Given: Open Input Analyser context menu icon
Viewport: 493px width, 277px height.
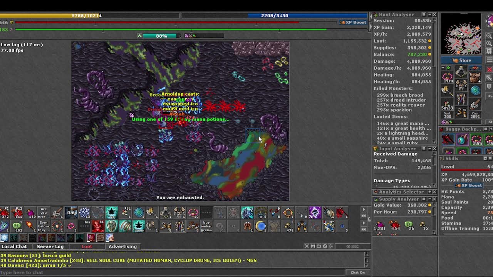Looking at the screenshot, I should coord(424,149).
